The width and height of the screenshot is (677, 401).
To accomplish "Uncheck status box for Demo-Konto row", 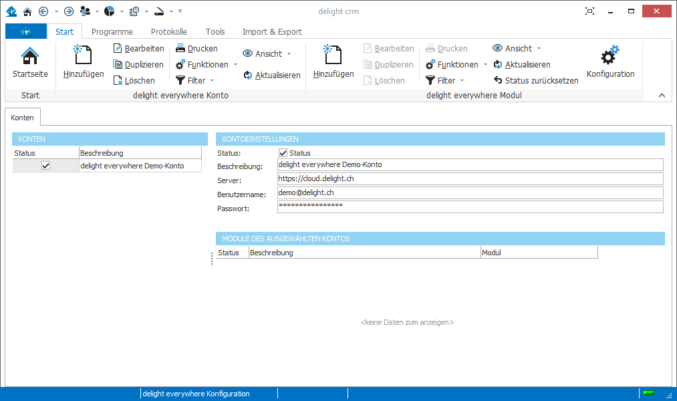I will (x=45, y=166).
